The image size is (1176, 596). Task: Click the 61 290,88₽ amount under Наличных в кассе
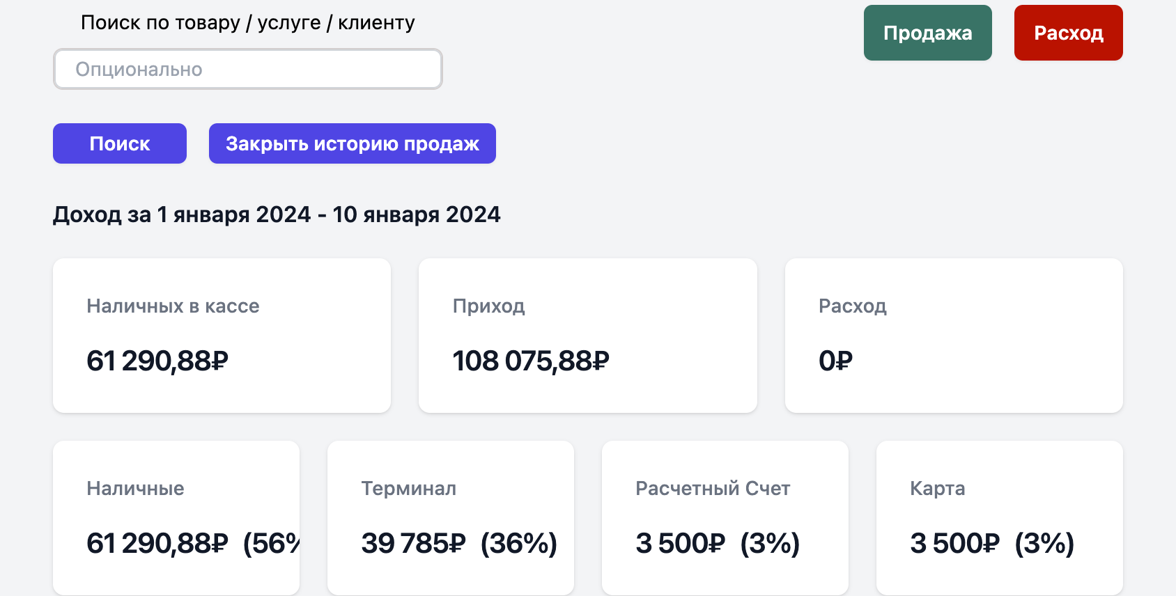click(x=157, y=361)
